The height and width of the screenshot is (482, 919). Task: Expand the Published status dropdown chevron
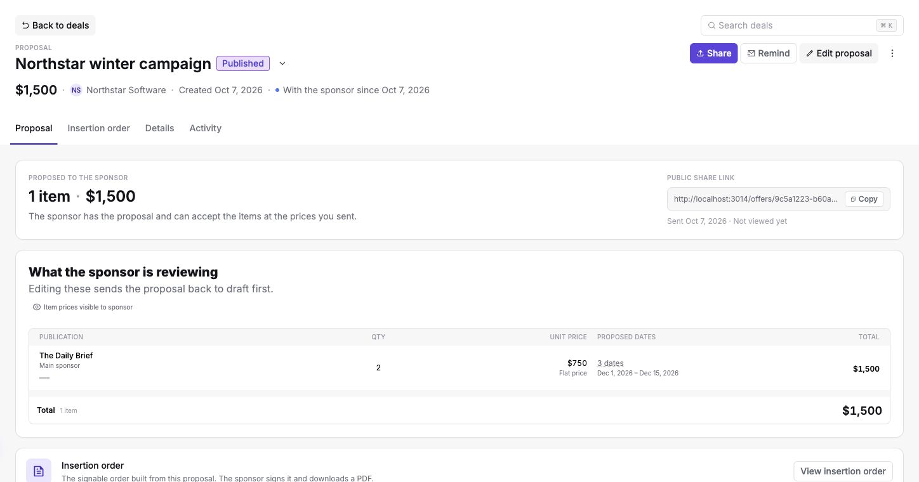point(282,63)
